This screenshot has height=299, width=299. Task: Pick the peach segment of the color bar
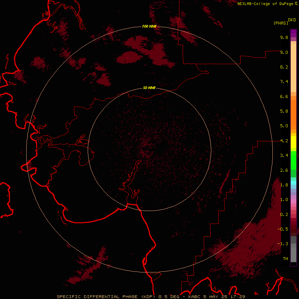click(x=293, y=68)
